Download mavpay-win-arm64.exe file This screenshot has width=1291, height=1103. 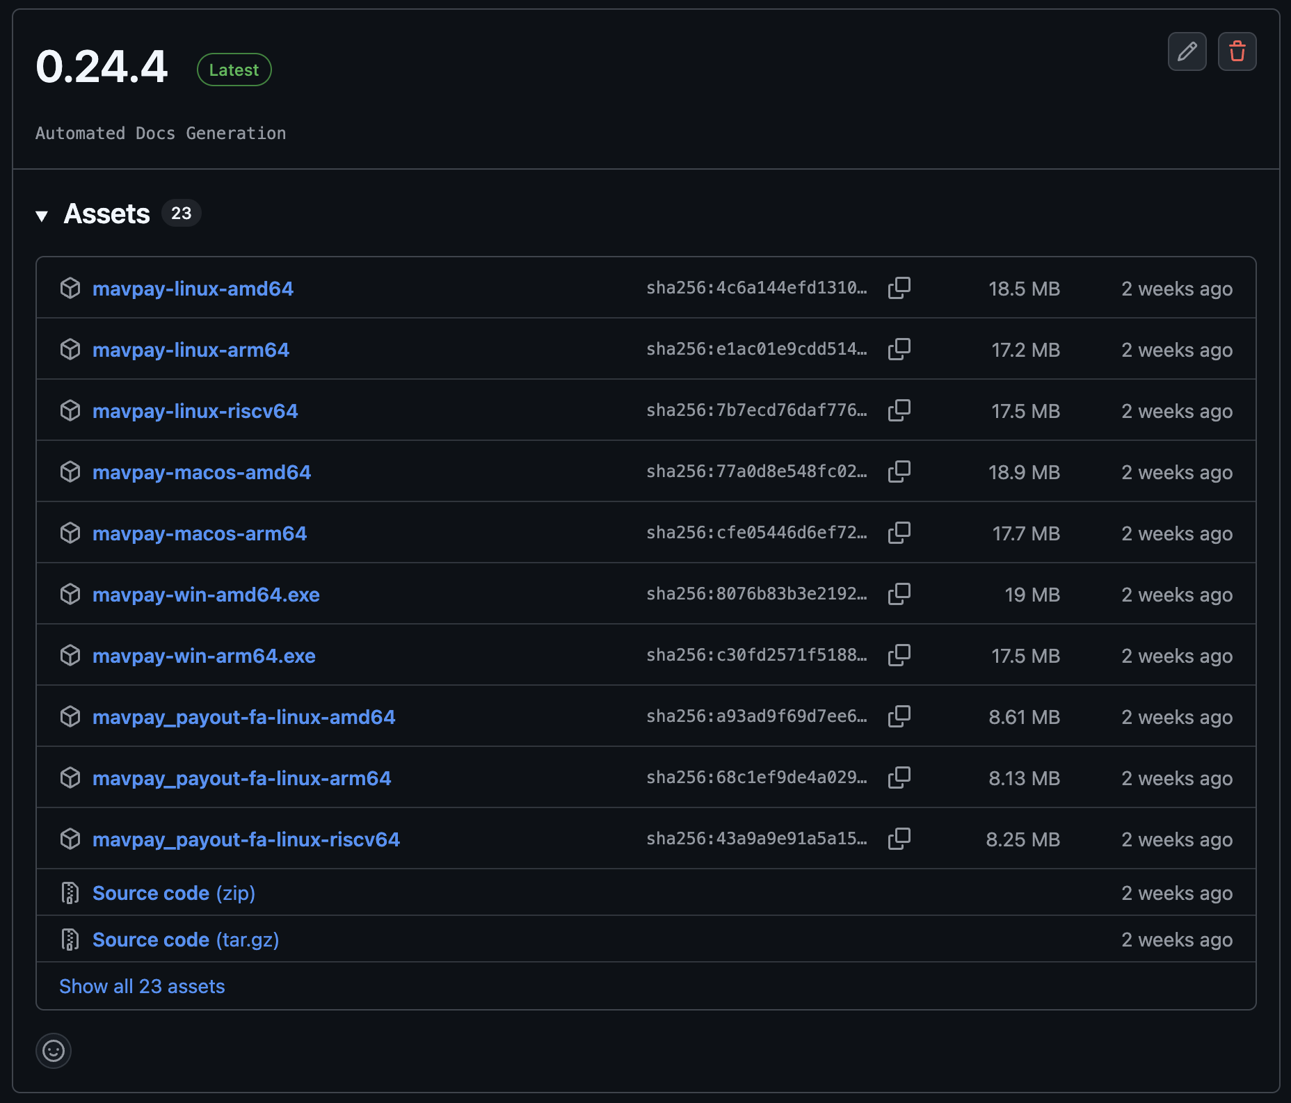(204, 656)
